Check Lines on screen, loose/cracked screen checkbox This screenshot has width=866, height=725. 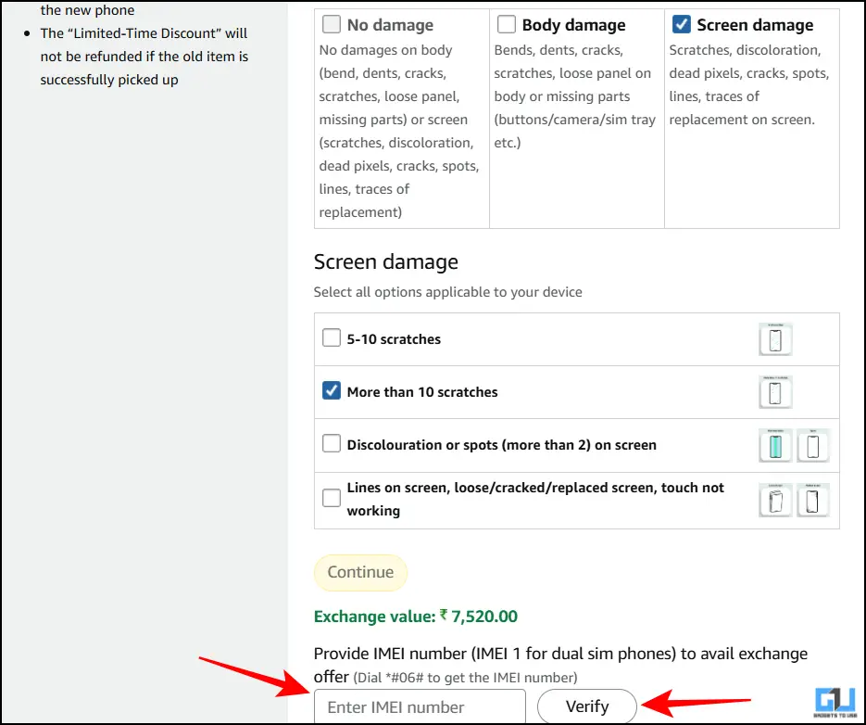[x=332, y=499]
